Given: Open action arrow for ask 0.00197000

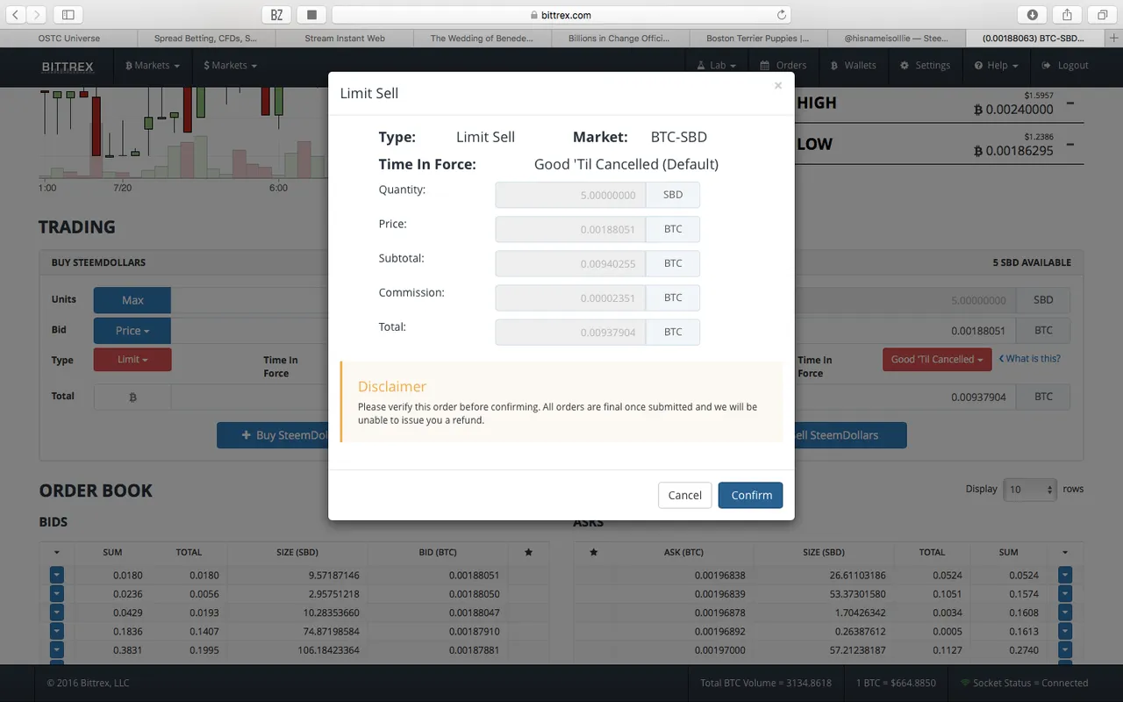Looking at the screenshot, I should click(x=1065, y=650).
